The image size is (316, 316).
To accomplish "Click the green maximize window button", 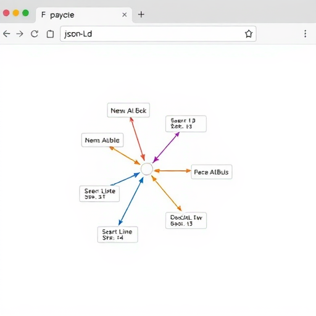I will [25, 13].
